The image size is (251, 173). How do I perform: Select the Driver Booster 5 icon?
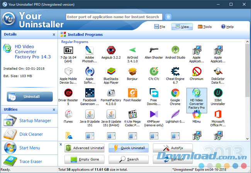[68, 93]
